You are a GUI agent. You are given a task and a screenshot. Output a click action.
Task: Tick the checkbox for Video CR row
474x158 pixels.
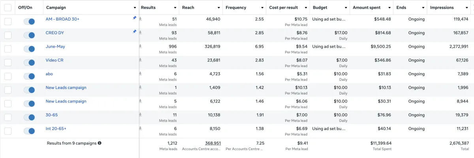(8, 63)
